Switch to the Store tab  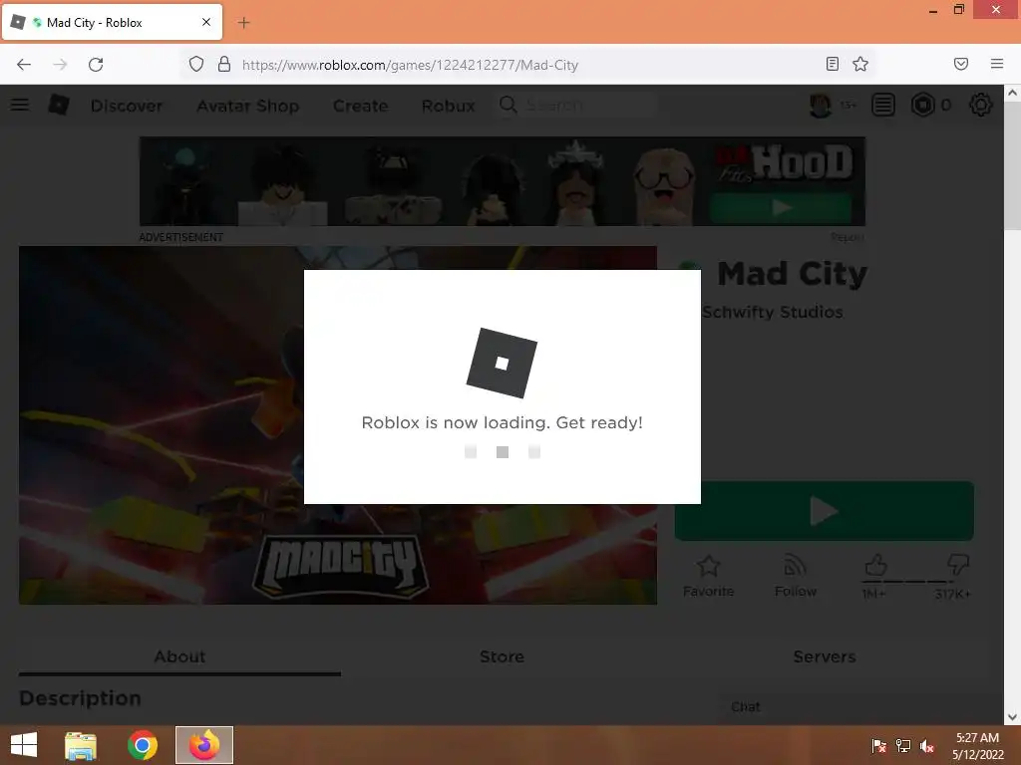tap(503, 656)
